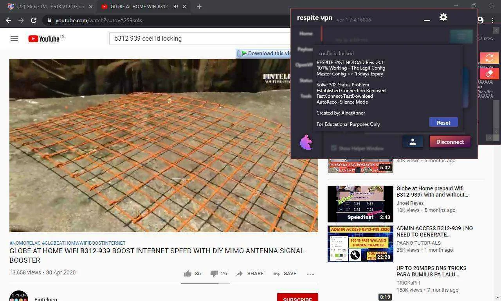This screenshot has height=301, width=501.
Task: Click the Download this video button
Action: [264, 54]
